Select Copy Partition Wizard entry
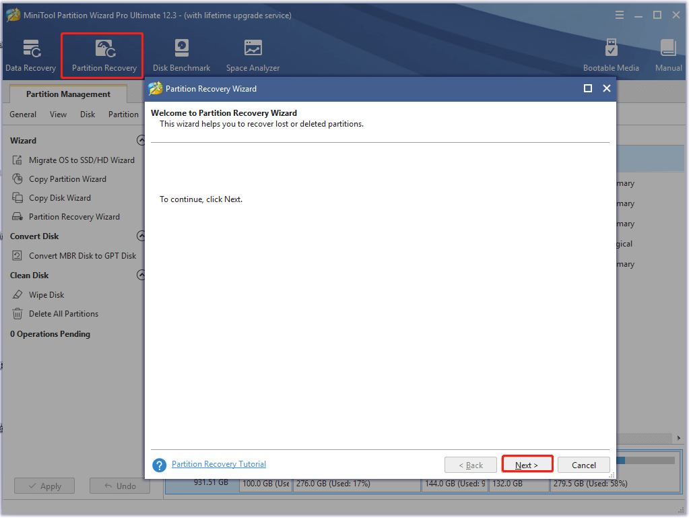 click(68, 179)
